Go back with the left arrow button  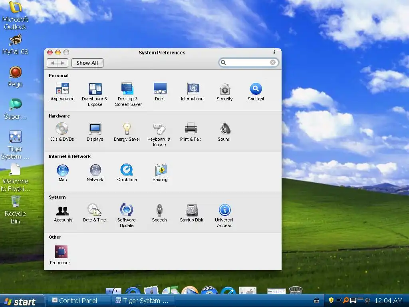click(x=52, y=63)
